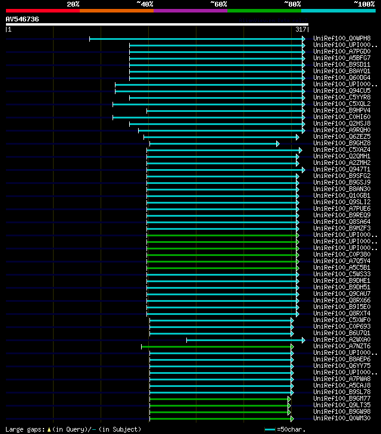Select the UniRef100_Q6YY75 label
Image resolution: width=381 pixels, height=434 pixels.
[342, 366]
